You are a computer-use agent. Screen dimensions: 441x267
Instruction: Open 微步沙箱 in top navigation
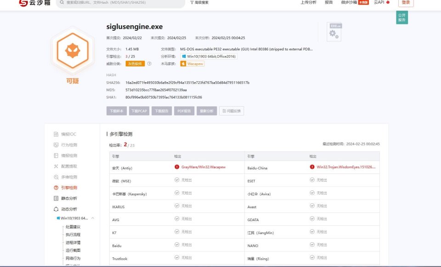[349, 2]
